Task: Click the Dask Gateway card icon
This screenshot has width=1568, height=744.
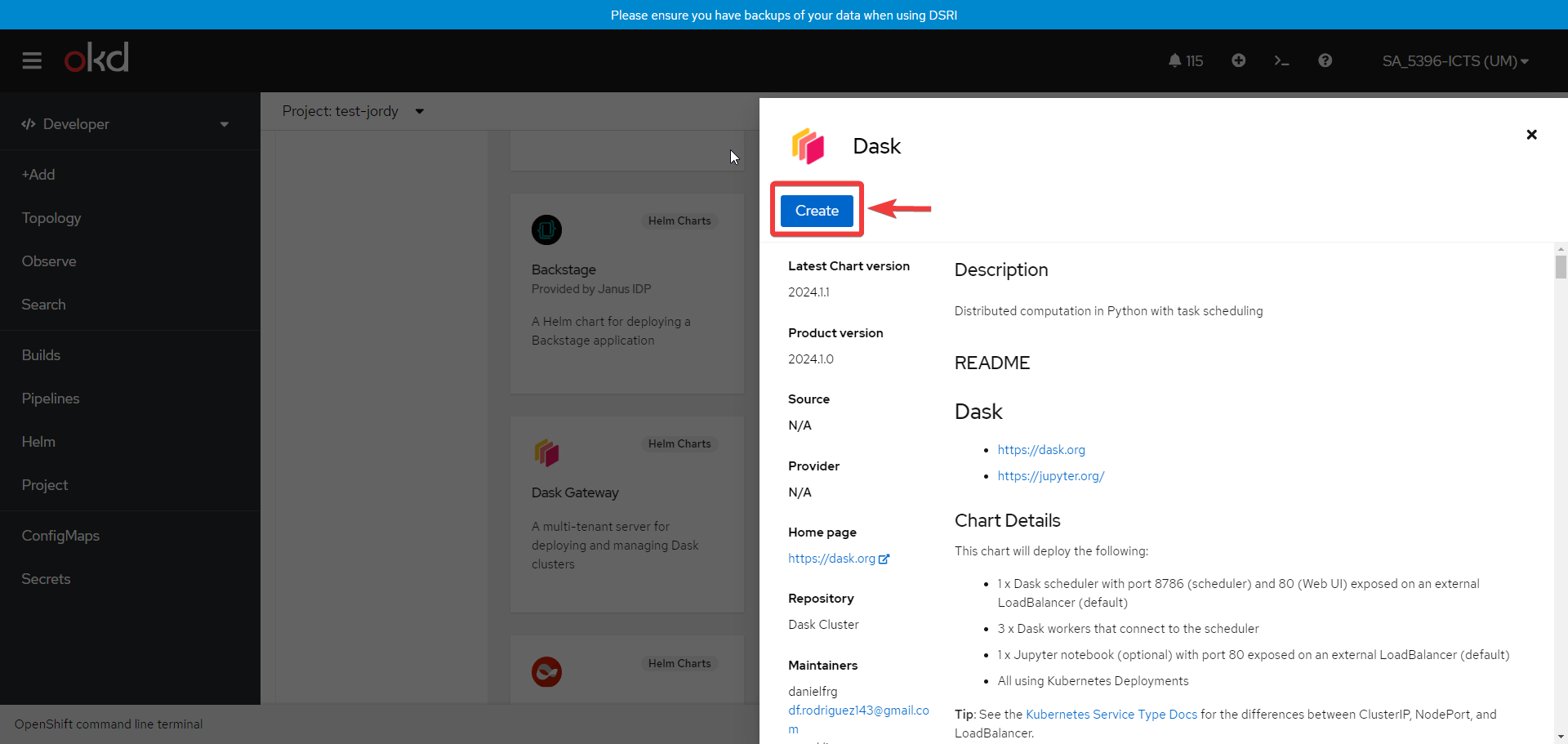Action: pos(546,452)
